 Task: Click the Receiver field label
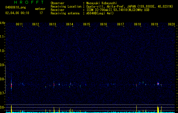(57, 10)
